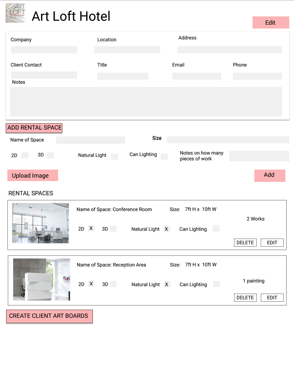Click the Upload Image button

click(33, 175)
